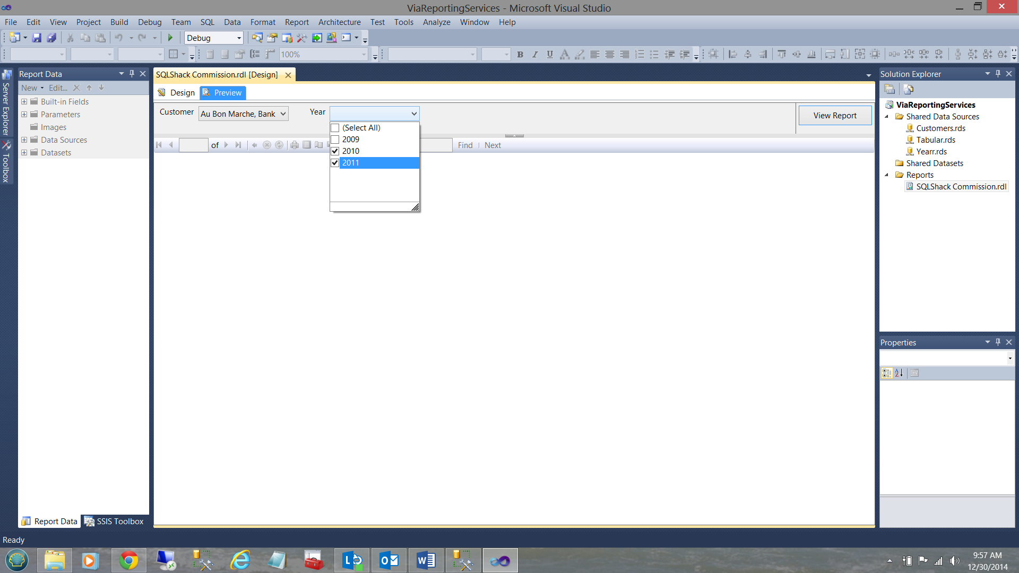Screen dimensions: 1019x573
Task: Click the Save All icon
Action: [51, 38]
